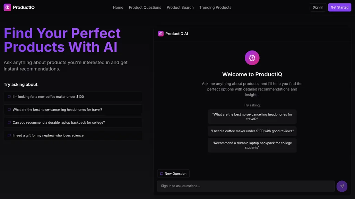This screenshot has height=199, width=355.
Task: Click the coffee maker with good reviews prompt
Action: (x=252, y=131)
